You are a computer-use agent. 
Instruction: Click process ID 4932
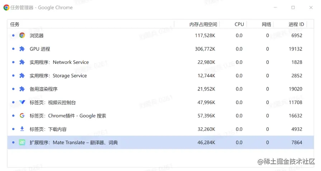(x=297, y=129)
